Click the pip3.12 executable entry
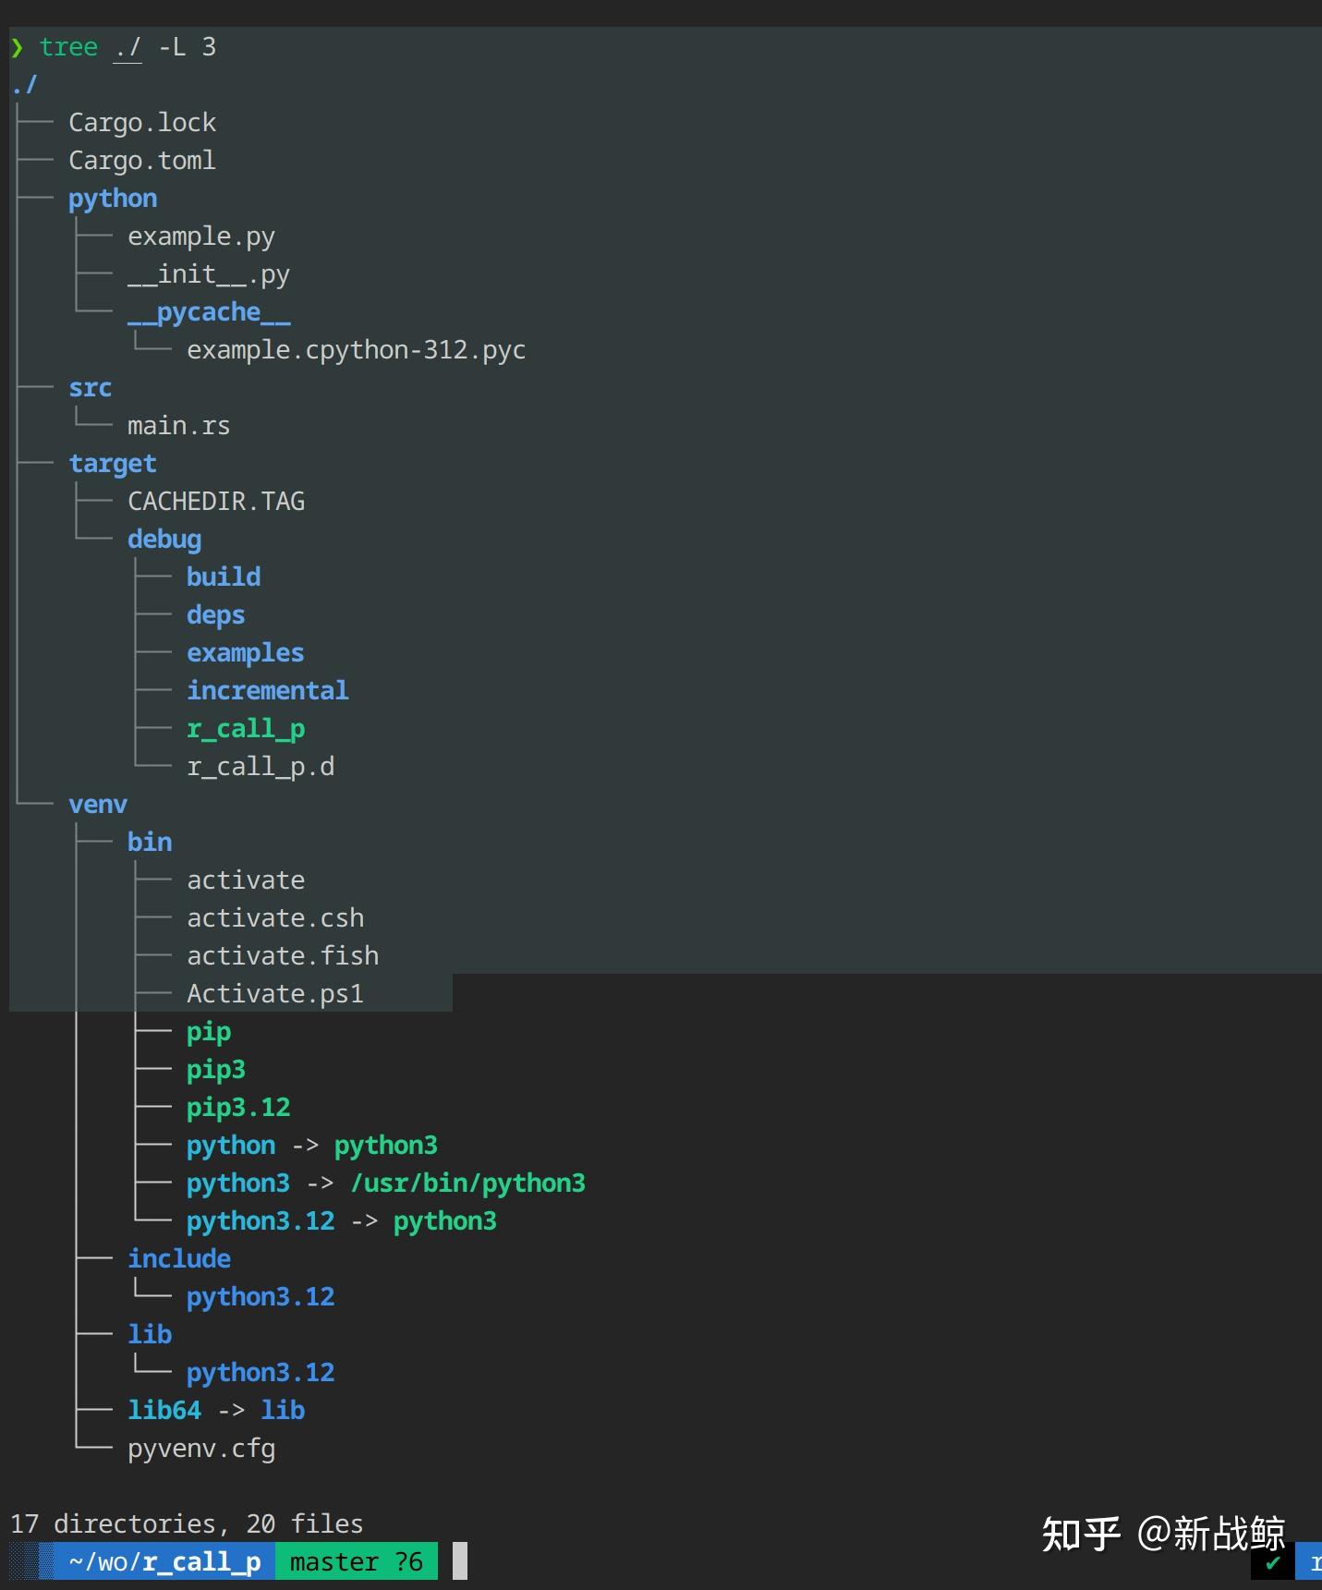 pos(238,1108)
